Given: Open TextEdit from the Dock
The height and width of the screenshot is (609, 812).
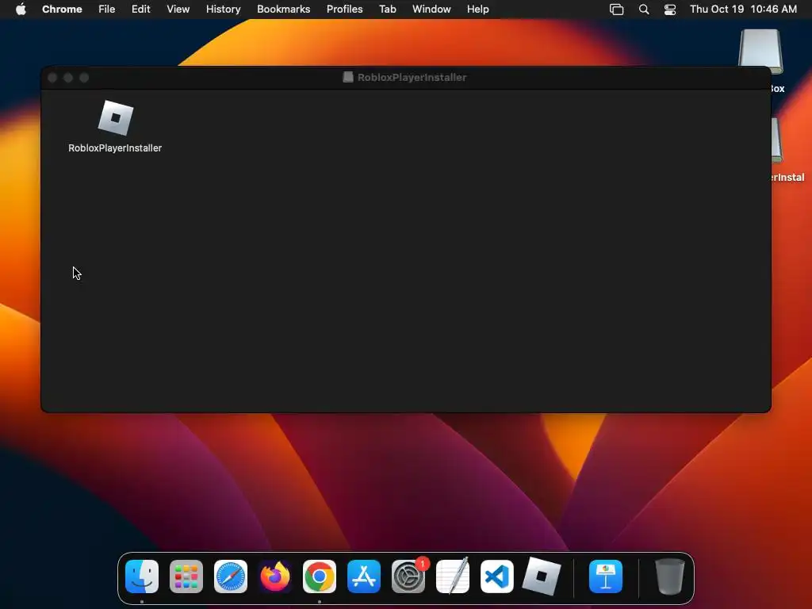Looking at the screenshot, I should [453, 576].
